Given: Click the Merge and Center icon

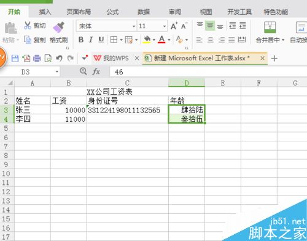Looking at the screenshot, I should (270, 28).
